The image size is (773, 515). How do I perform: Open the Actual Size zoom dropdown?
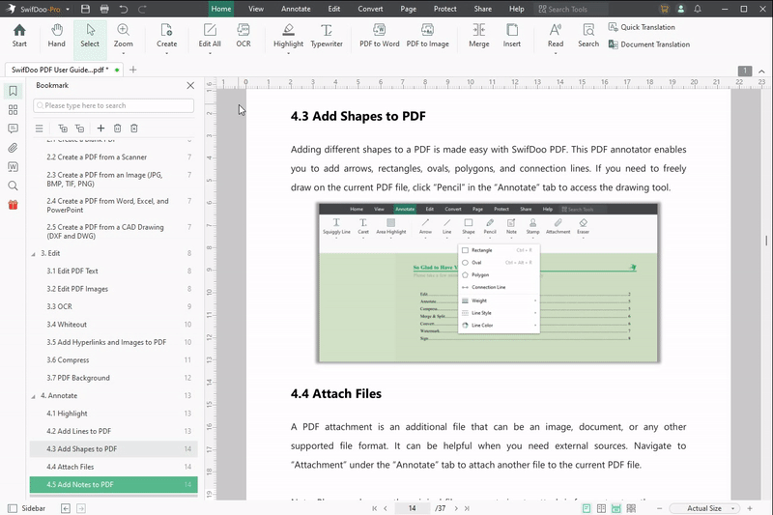click(x=705, y=508)
